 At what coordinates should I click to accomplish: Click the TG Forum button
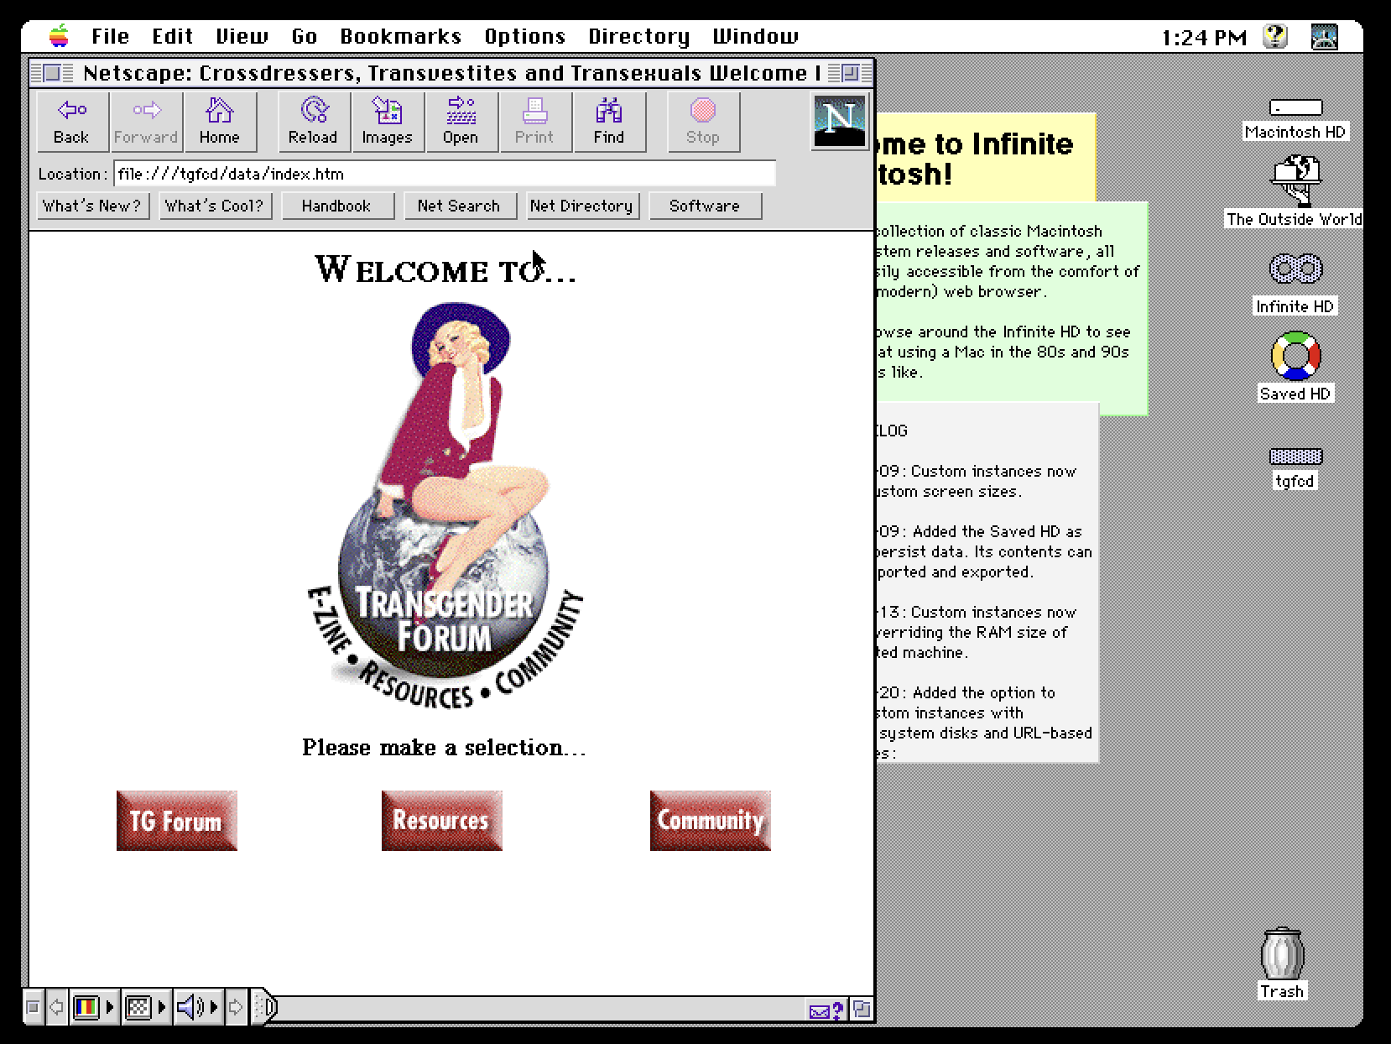(x=176, y=821)
